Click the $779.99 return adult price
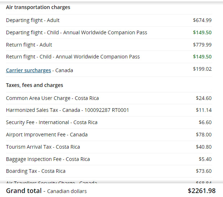223x197 pixels. click(202, 45)
